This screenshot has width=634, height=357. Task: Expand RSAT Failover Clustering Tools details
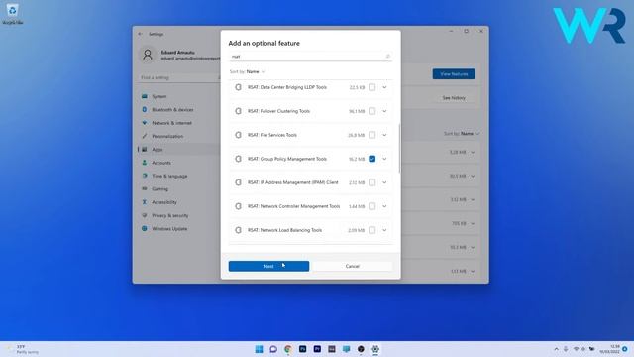[x=384, y=111]
